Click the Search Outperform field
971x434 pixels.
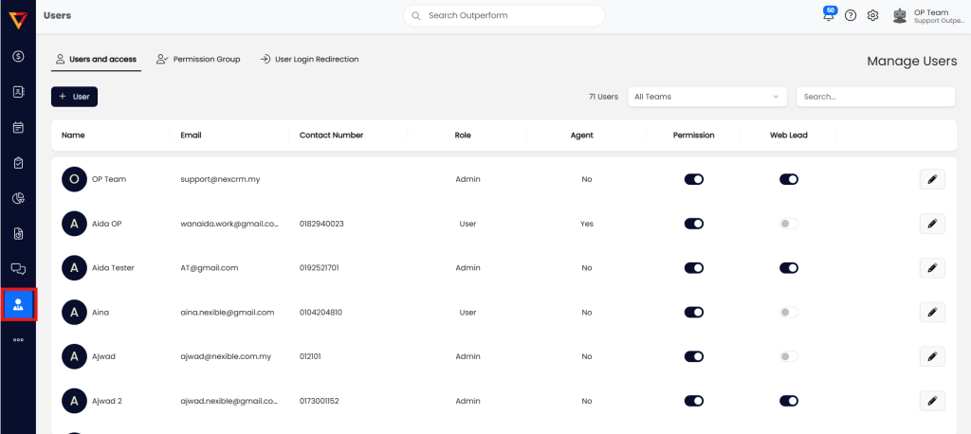pyautogui.click(x=504, y=16)
